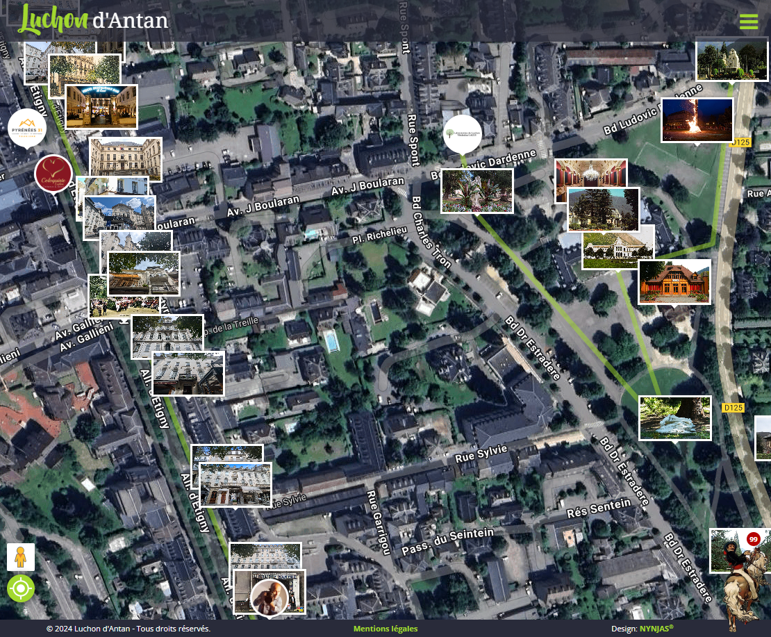
Task: Click the Luchon d'Antan logo
Action: 93,19
